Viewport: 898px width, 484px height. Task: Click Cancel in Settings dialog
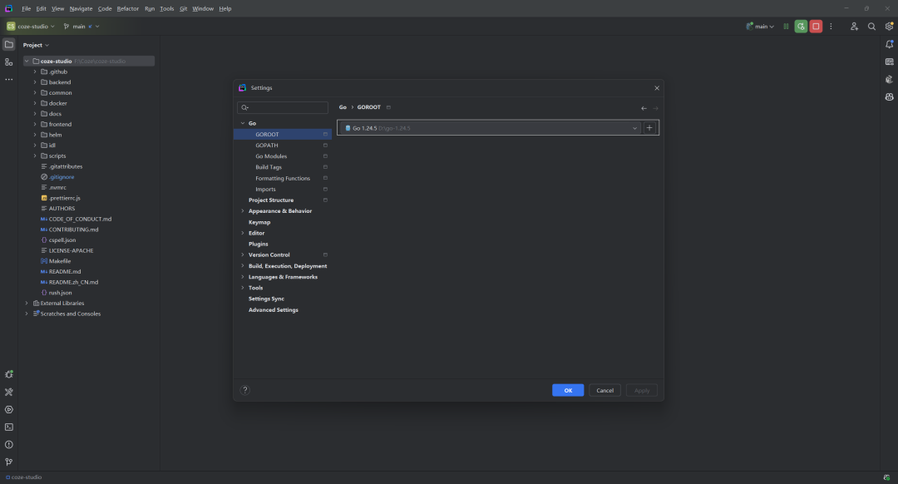(604, 390)
